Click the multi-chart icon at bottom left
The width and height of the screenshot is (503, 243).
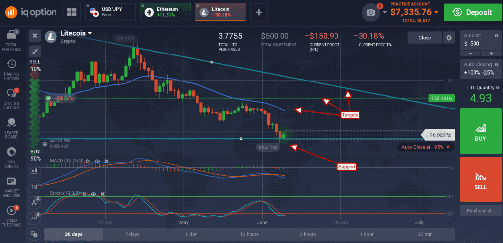34,234
